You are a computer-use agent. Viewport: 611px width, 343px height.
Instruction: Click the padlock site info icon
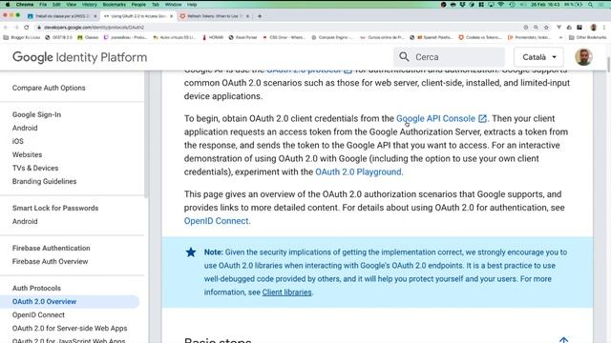pyautogui.click(x=38, y=28)
